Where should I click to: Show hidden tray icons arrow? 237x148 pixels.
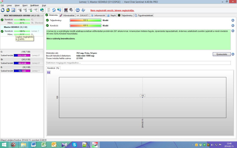pyautogui.click(x=192, y=145)
